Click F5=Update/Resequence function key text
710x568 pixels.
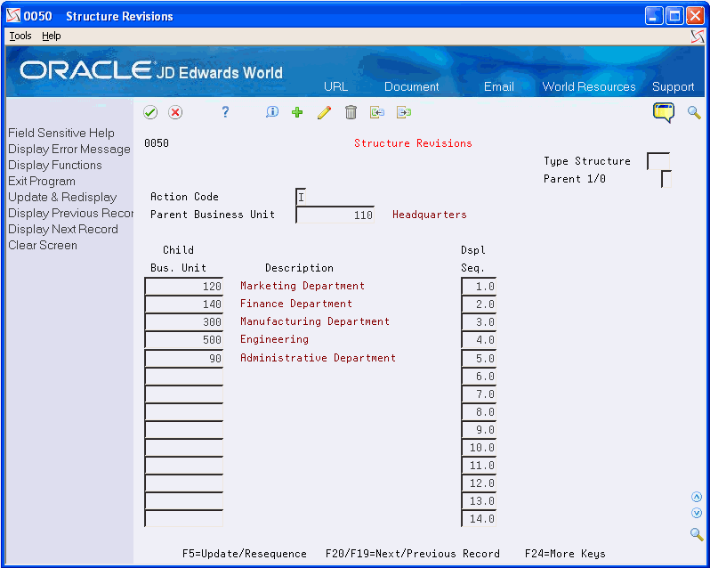tap(245, 554)
